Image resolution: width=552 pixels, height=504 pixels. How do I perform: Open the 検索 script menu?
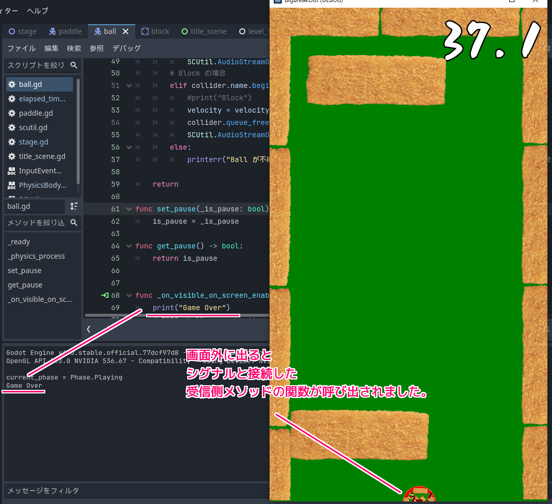74,48
